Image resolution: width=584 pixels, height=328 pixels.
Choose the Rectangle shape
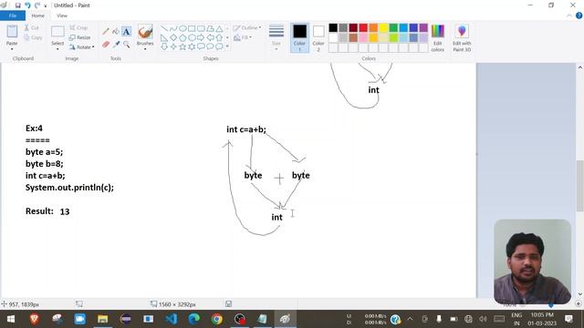(192, 28)
